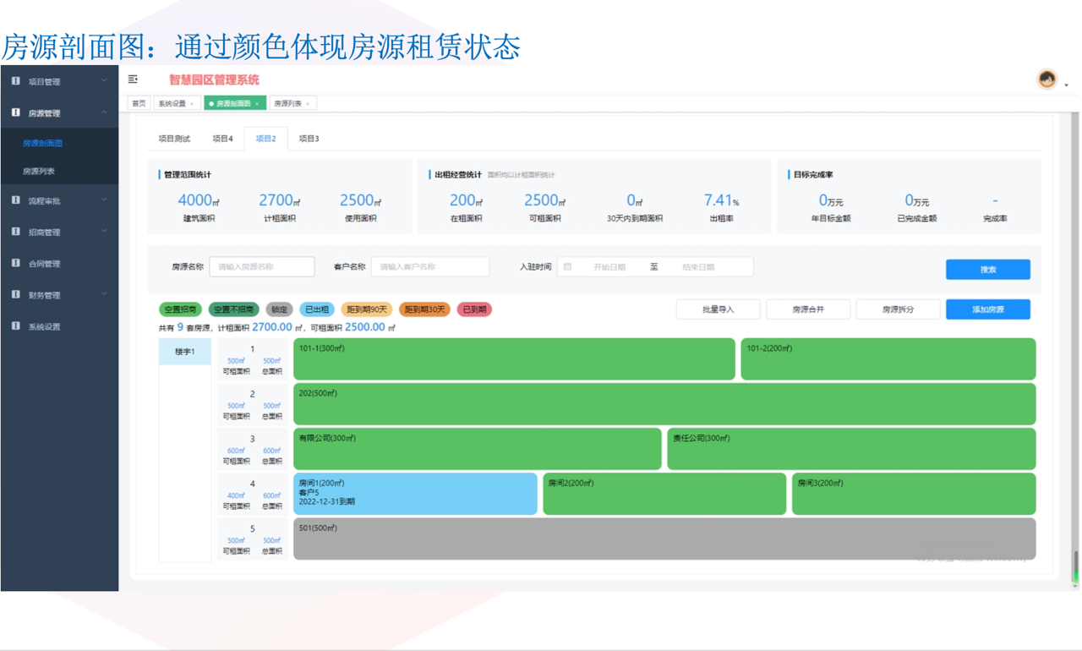
Task: Expand the 流程审批 menu chevron
Action: 104,200
